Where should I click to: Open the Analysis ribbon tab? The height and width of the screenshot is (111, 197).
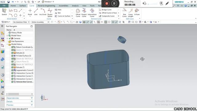[x=75, y=6]
